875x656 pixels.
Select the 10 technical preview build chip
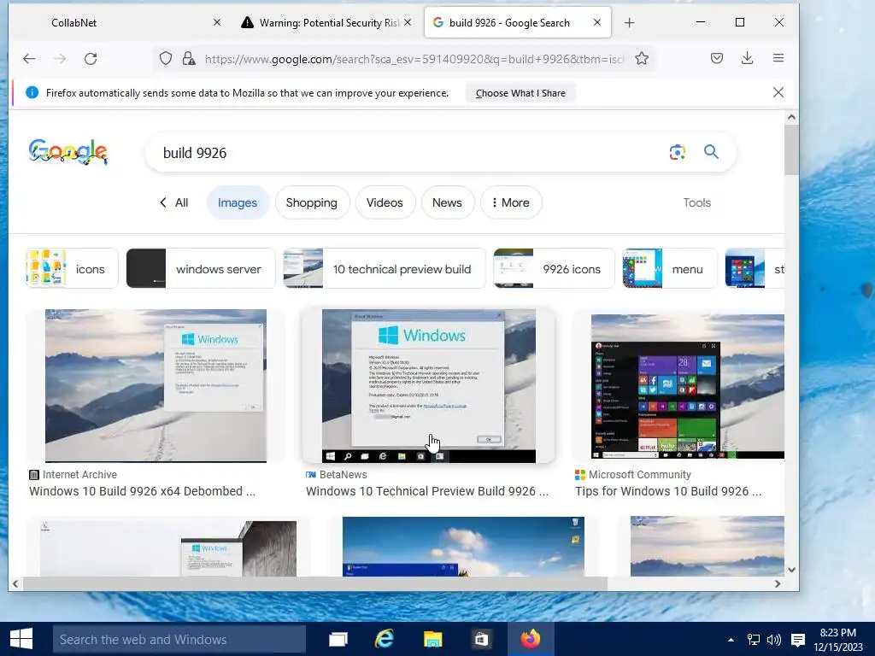pyautogui.click(x=385, y=269)
